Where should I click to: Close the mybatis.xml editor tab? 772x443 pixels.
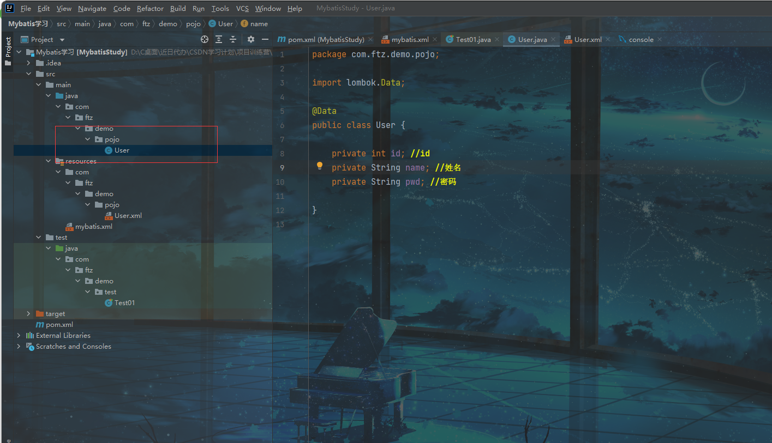click(x=435, y=39)
